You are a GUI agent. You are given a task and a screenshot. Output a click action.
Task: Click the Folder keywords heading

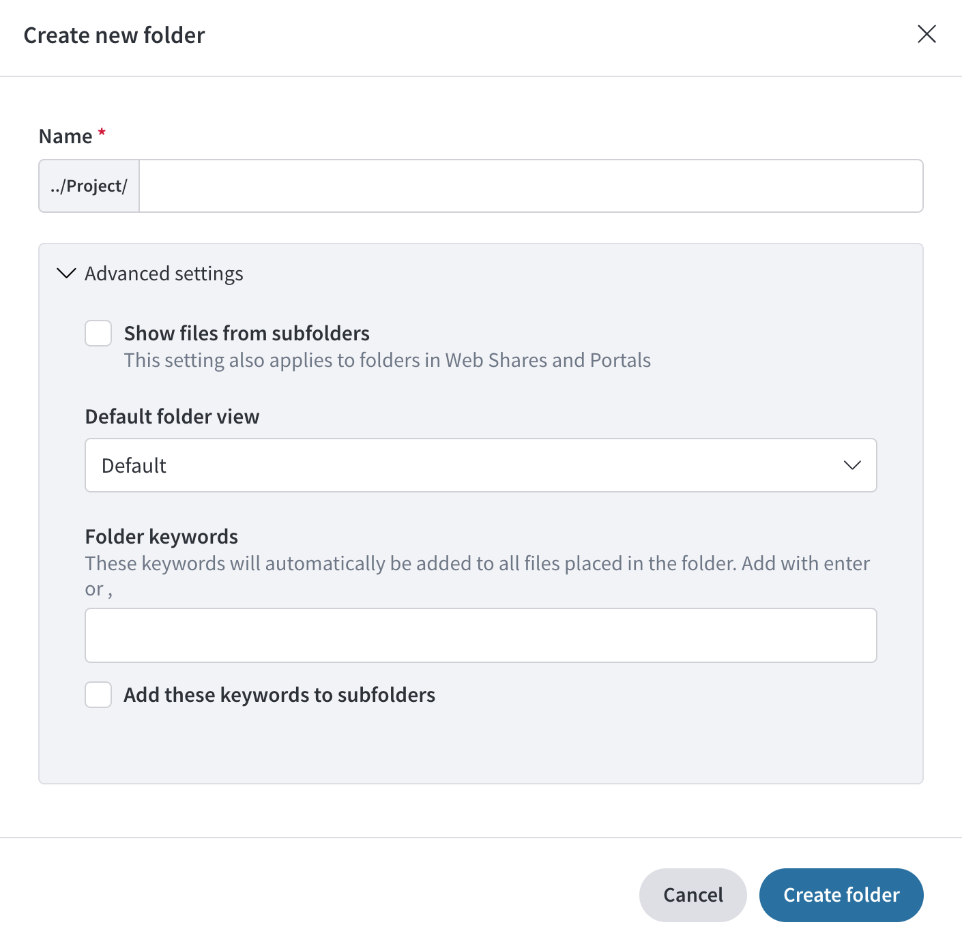coord(162,537)
